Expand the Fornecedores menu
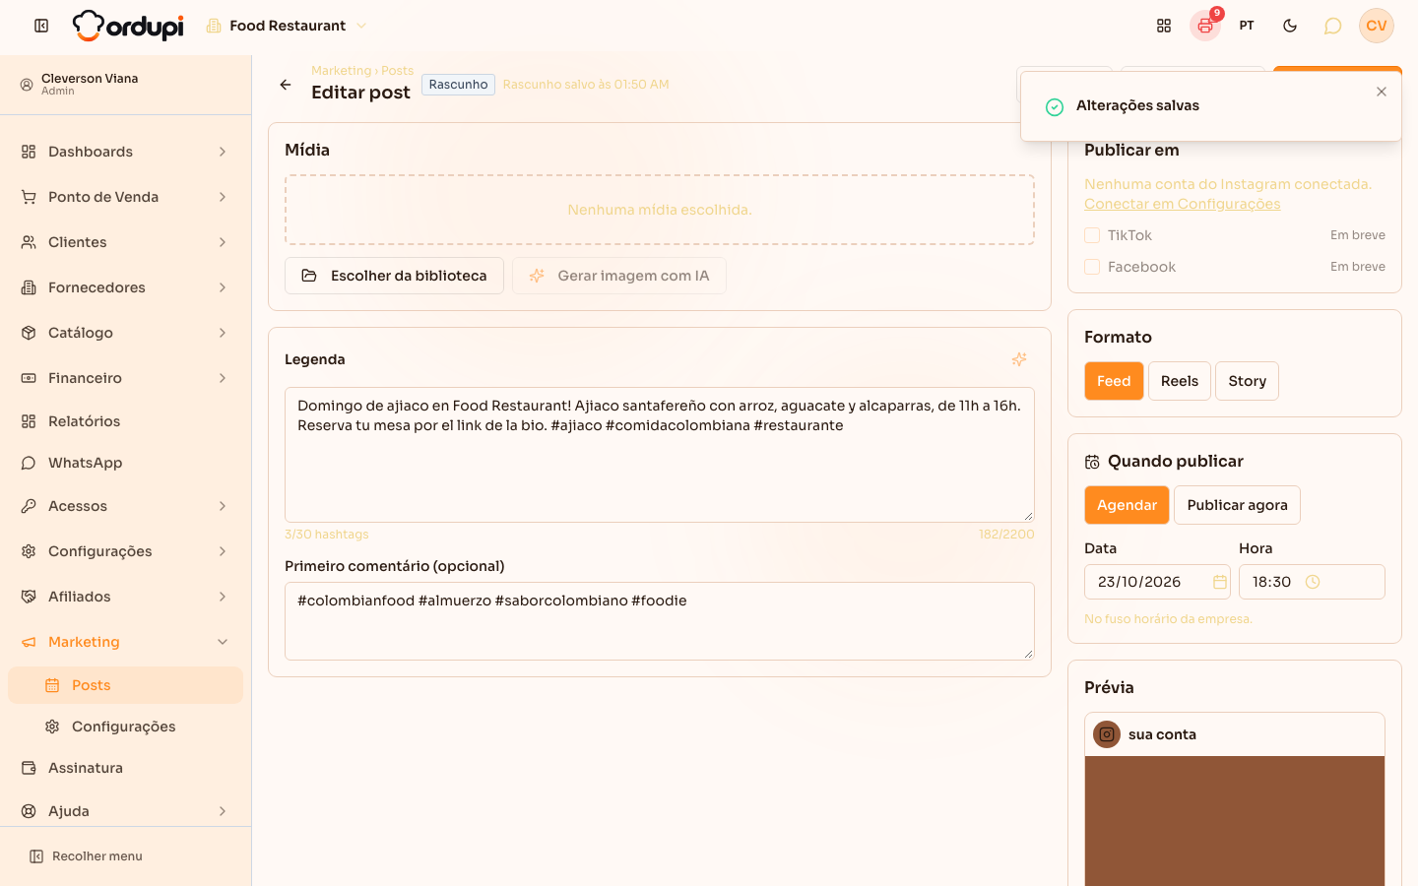The height and width of the screenshot is (886, 1418). tap(126, 287)
